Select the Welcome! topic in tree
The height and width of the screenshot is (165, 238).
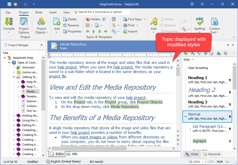pyautogui.click(x=28, y=67)
